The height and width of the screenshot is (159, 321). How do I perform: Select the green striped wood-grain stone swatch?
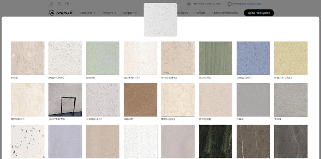[216, 58]
